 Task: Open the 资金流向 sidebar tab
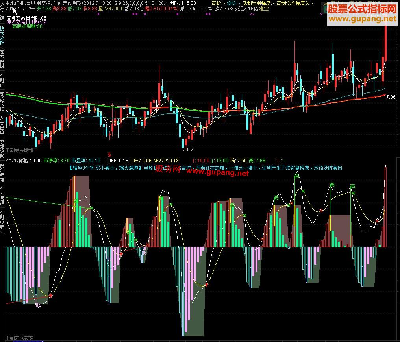(x=2, y=173)
